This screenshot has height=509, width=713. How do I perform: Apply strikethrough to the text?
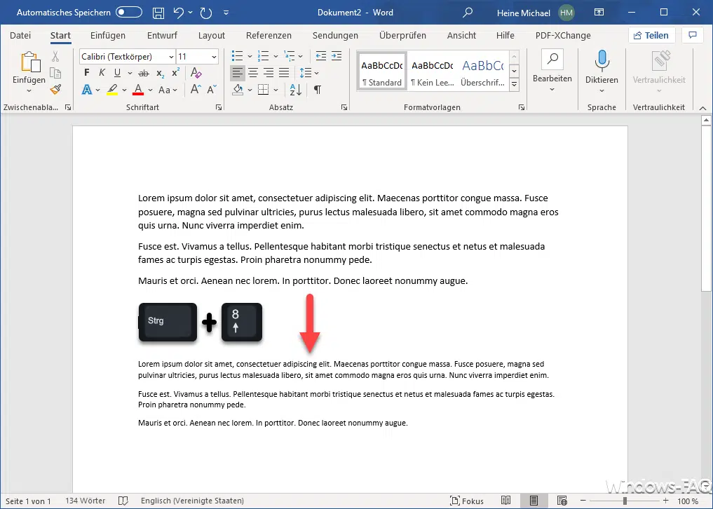[143, 73]
